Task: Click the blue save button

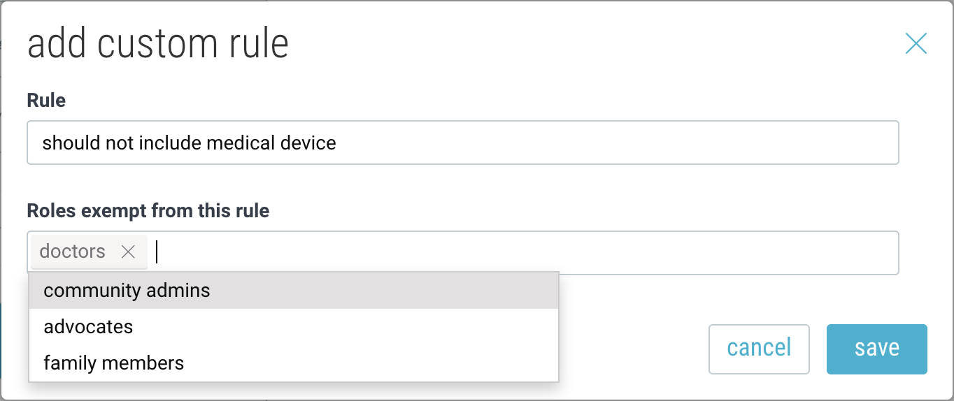Action: tap(876, 349)
